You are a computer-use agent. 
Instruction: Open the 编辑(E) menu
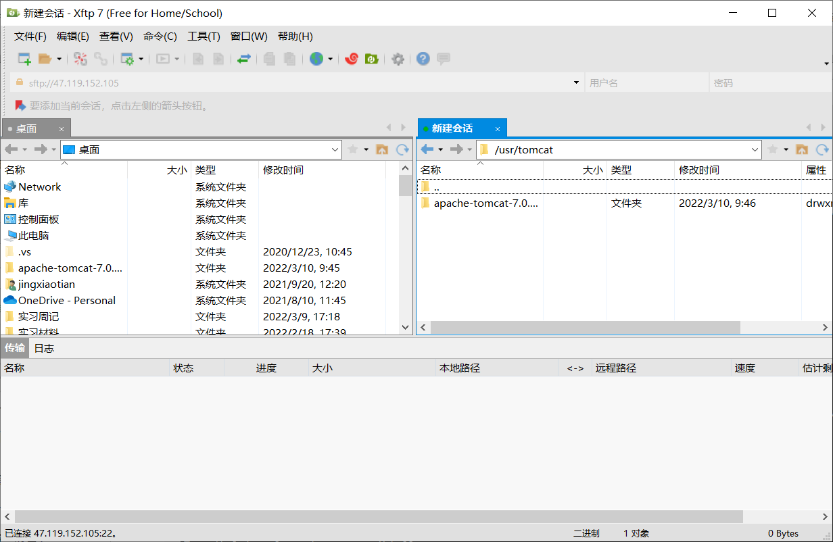(73, 36)
